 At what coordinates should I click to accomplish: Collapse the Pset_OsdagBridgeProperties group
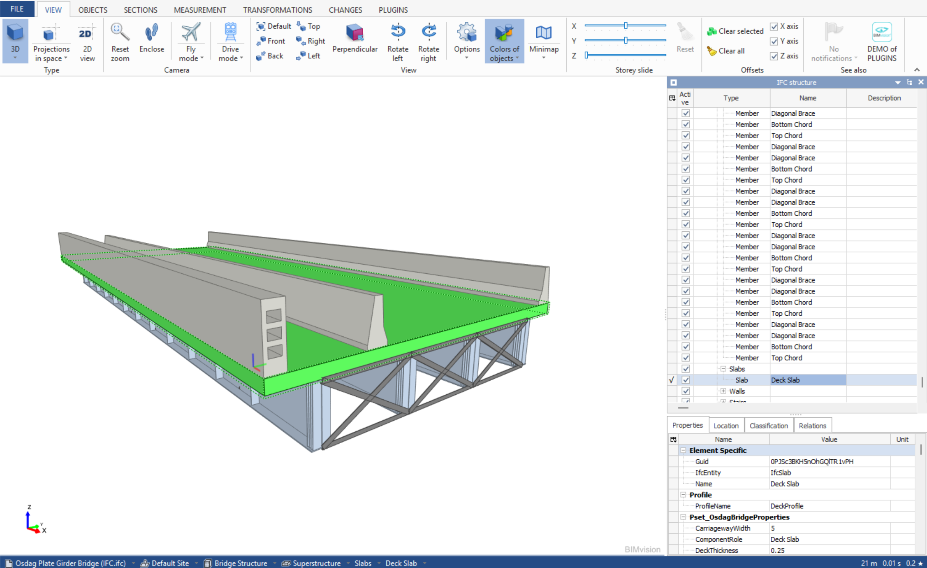coord(683,517)
